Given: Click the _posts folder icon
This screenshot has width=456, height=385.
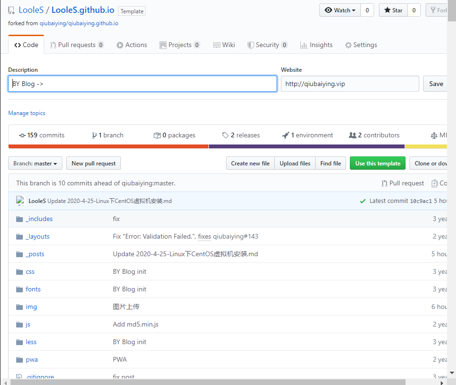Looking at the screenshot, I should pos(20,254).
